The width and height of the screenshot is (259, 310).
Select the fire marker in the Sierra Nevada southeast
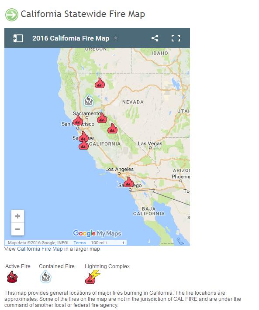[x=113, y=128]
